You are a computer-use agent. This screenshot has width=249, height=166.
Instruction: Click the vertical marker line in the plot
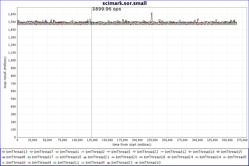tap(92, 83)
